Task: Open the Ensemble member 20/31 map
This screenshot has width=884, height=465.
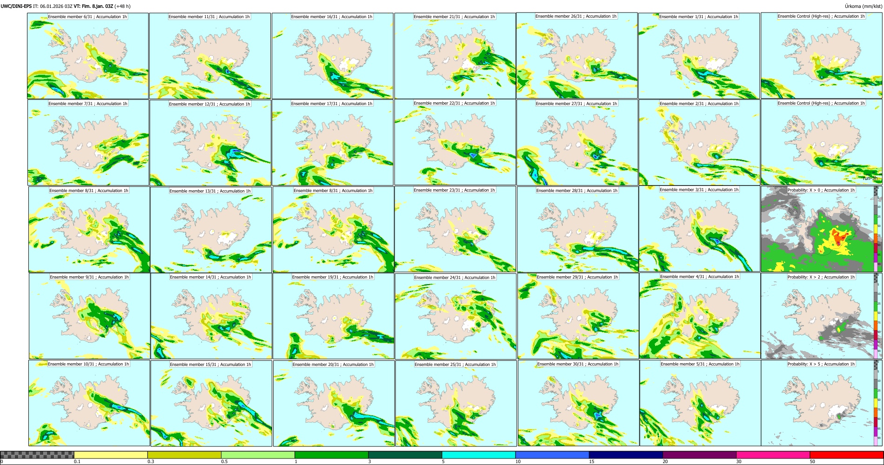Action: [334, 404]
